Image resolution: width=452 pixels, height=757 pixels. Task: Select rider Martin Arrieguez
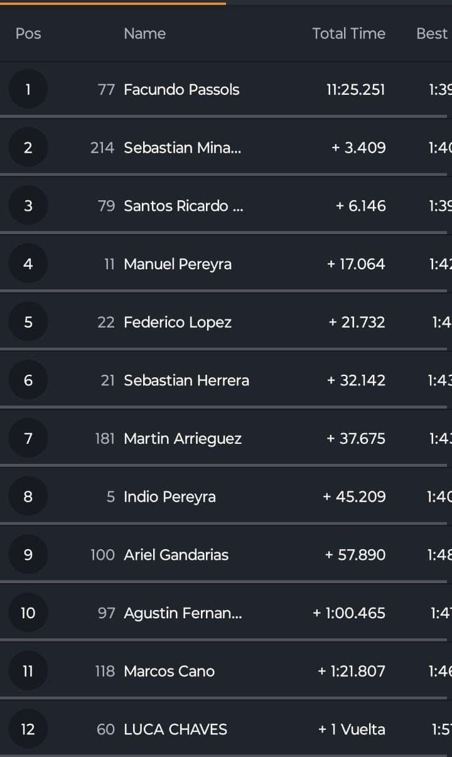point(183,438)
